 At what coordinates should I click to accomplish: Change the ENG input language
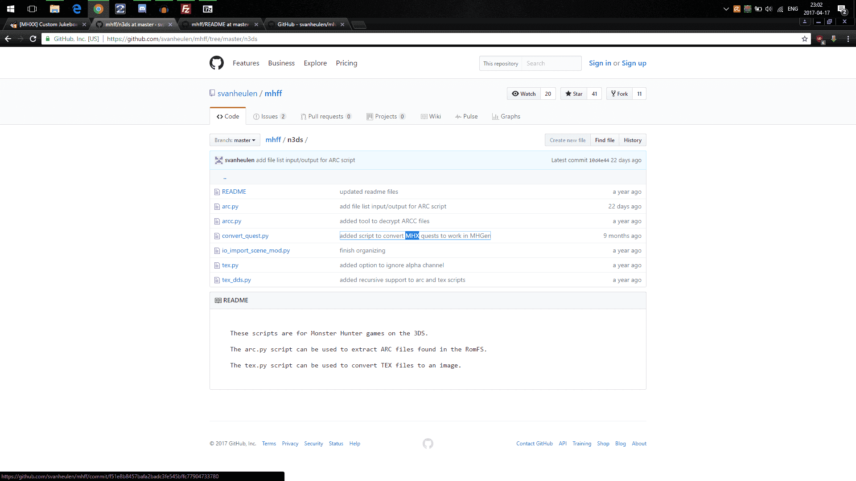pos(793,9)
